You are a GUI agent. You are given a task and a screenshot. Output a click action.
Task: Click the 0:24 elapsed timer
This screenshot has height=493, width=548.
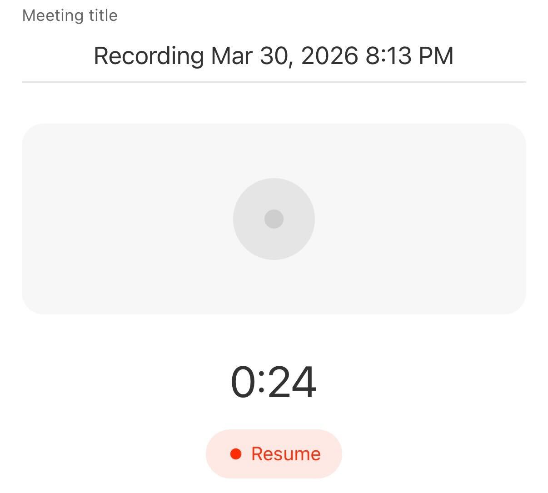point(274,383)
